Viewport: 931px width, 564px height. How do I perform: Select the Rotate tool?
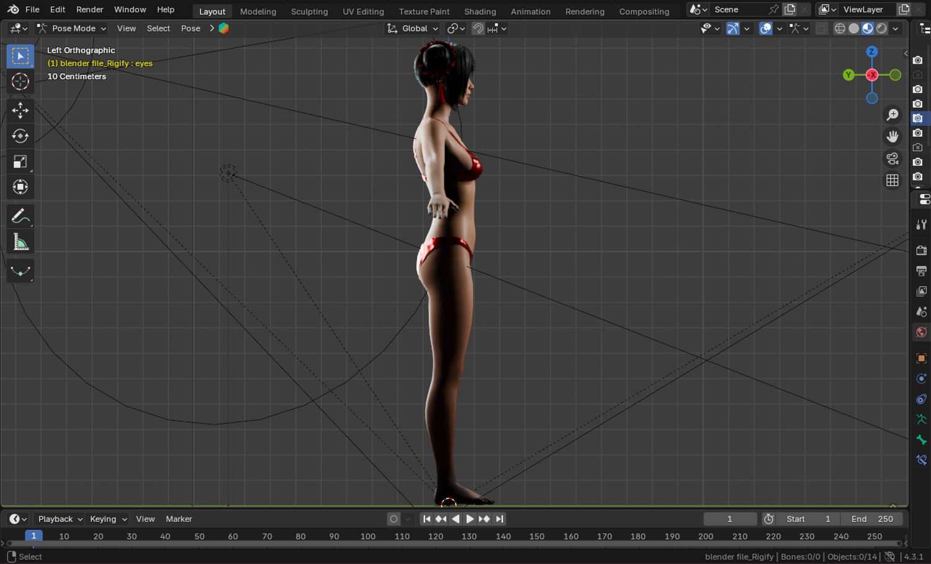(20, 136)
